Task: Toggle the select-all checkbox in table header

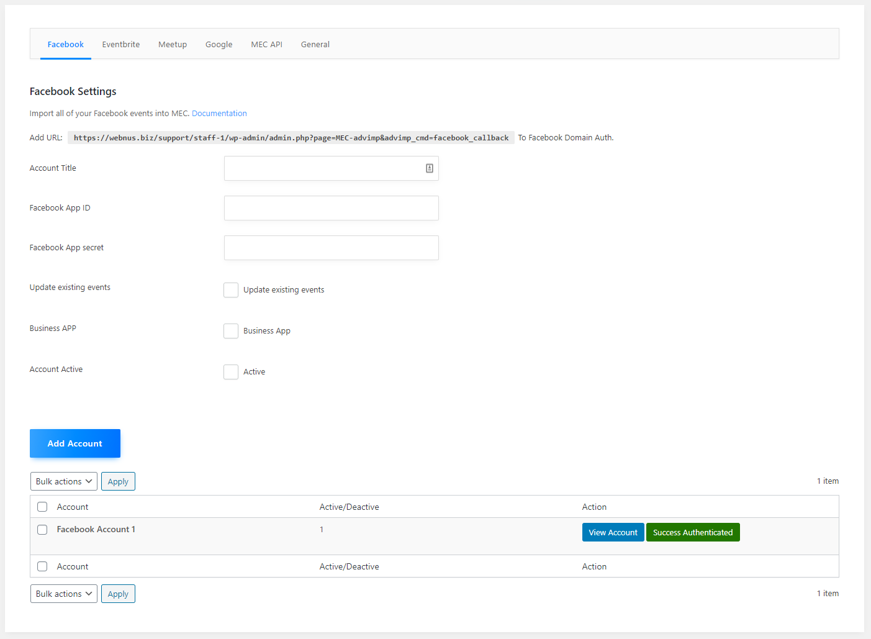Action: click(x=42, y=507)
